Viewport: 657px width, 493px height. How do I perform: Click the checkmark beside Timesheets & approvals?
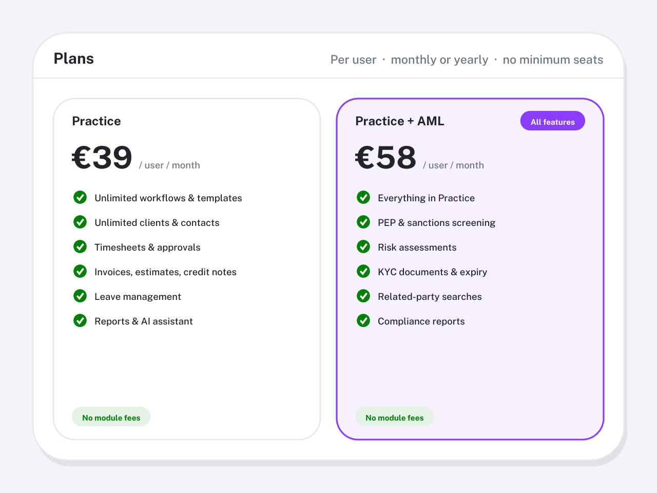tap(80, 246)
